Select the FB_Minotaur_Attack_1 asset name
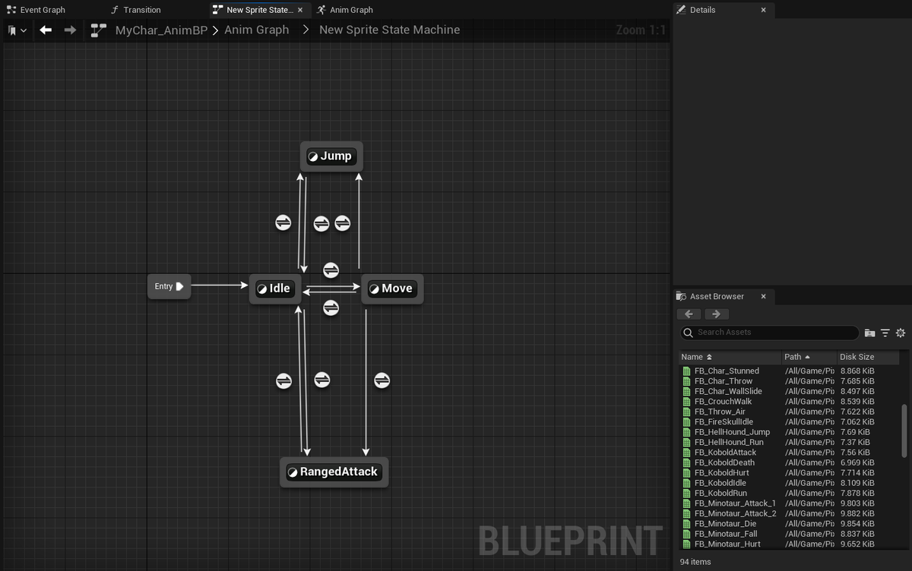This screenshot has width=912, height=571. [x=735, y=503]
